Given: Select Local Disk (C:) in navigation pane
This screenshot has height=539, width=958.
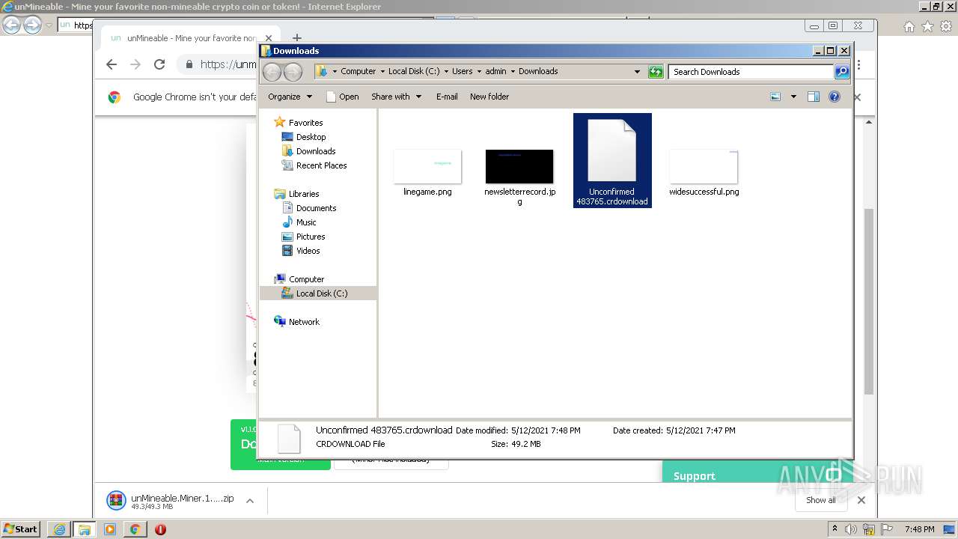Looking at the screenshot, I should coord(318,293).
